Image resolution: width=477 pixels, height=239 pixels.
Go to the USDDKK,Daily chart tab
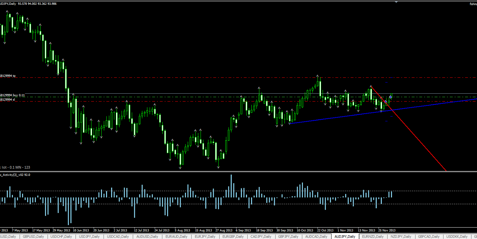point(457,237)
